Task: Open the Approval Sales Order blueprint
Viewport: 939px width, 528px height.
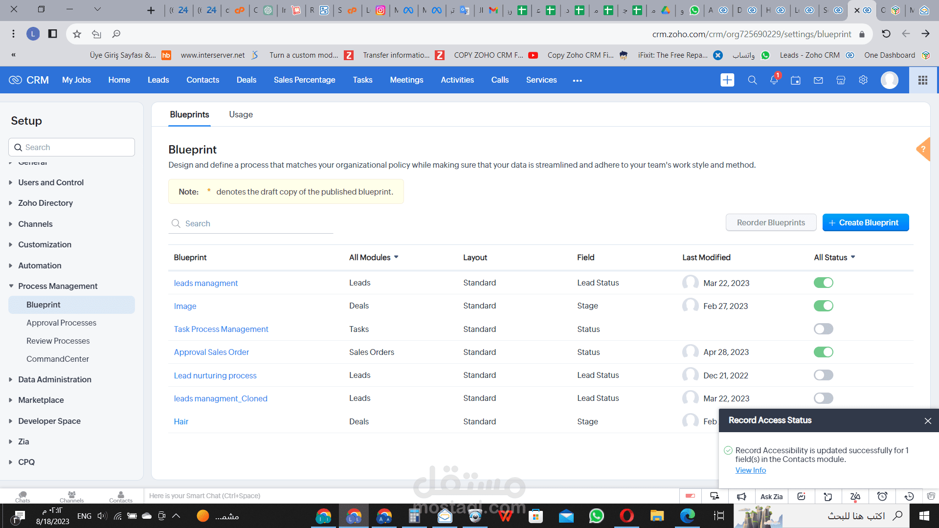Action: [x=211, y=352]
